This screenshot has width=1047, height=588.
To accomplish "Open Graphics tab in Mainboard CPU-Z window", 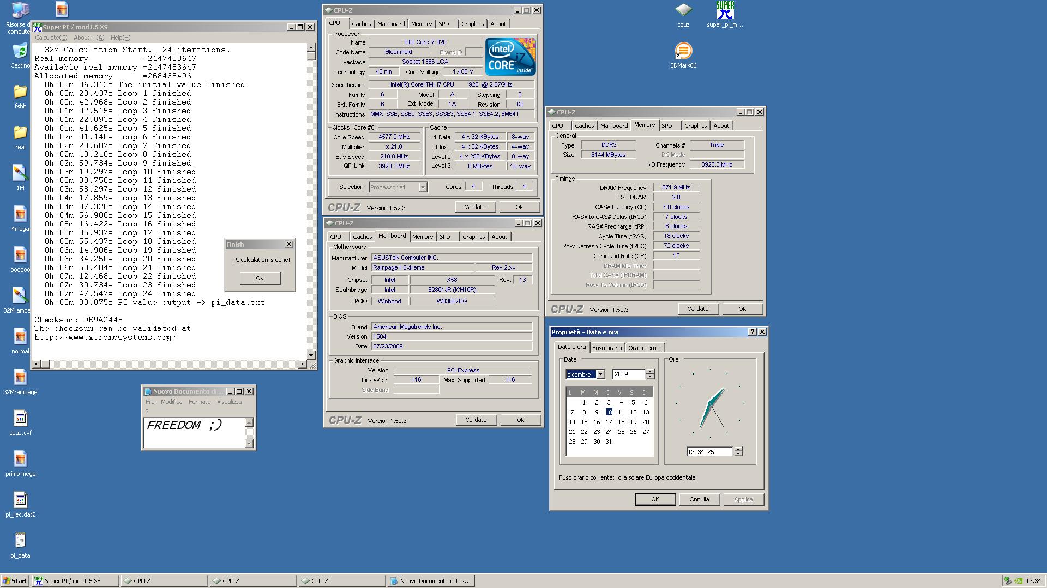I will click(x=473, y=237).
